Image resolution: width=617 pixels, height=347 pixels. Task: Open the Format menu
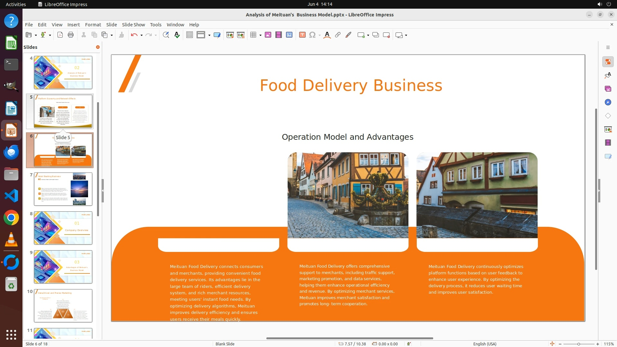(x=93, y=25)
